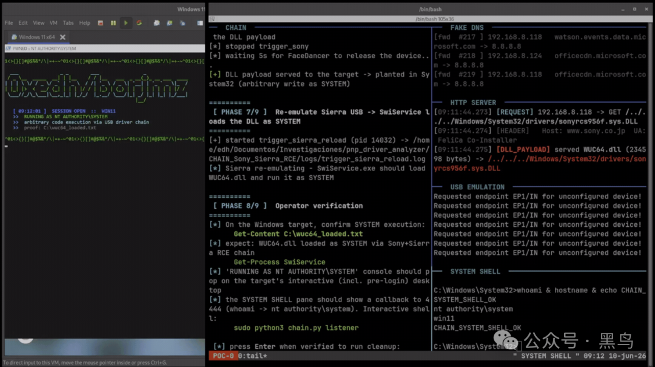Click the /bin/bash window title
655x367 pixels.
point(430,9)
